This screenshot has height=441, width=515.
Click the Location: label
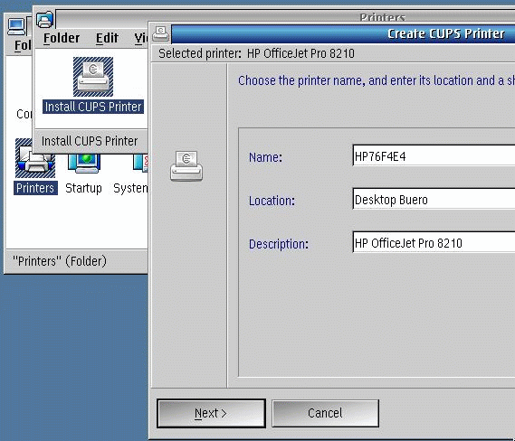[272, 201]
